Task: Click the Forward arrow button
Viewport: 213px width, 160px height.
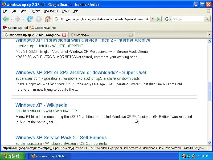Action: [x=18, y=19]
